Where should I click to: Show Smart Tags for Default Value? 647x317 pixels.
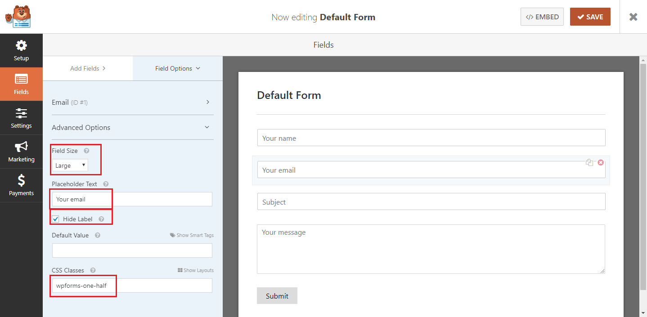pos(192,235)
